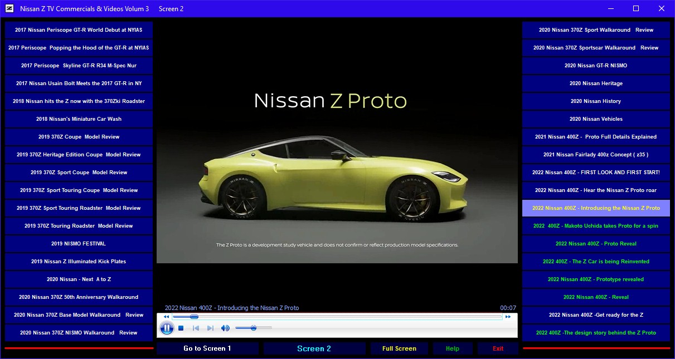Select 2022 400Z - Prototype revealed video
The height and width of the screenshot is (359, 675).
(x=596, y=279)
